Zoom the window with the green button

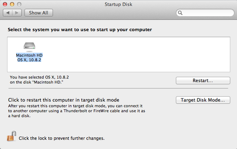[x=18, y=4]
